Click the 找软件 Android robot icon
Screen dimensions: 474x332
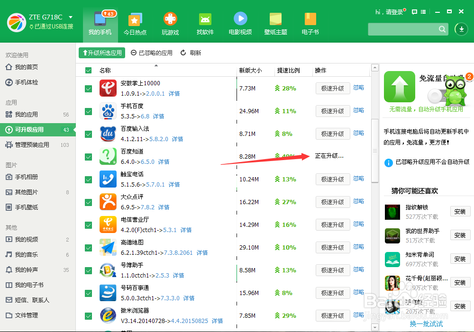click(205, 20)
